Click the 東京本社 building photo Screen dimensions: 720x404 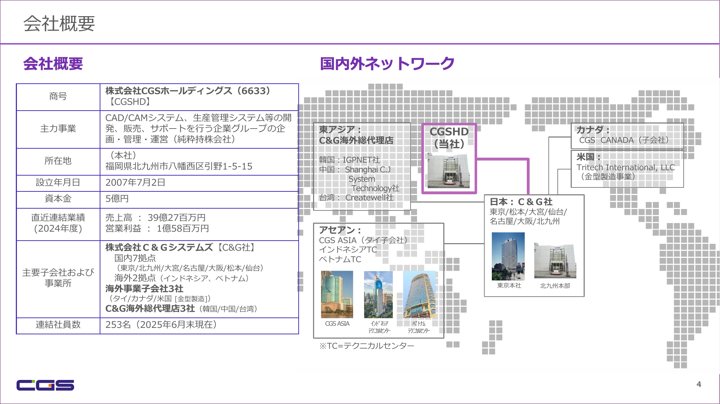[508, 256]
